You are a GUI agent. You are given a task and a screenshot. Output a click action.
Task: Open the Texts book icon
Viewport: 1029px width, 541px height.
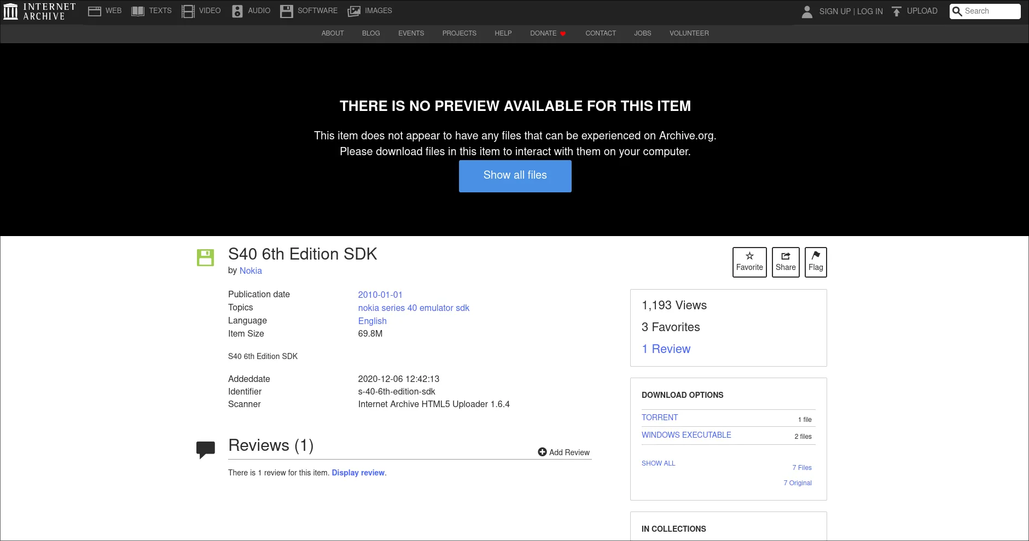[138, 11]
